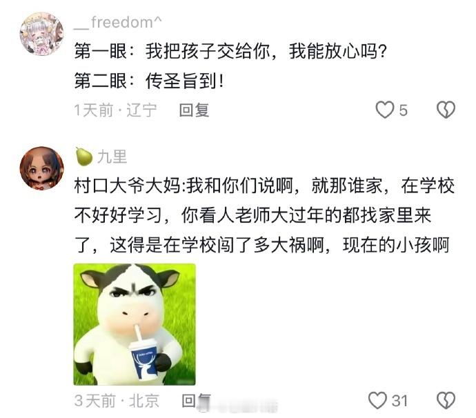
Task: Click the pear badge next to 九里
Action: point(83,157)
